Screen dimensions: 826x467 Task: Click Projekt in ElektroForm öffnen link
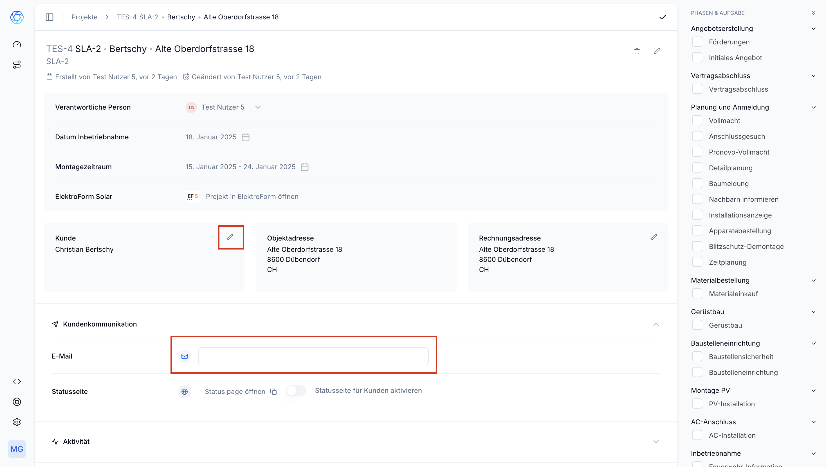(x=252, y=197)
